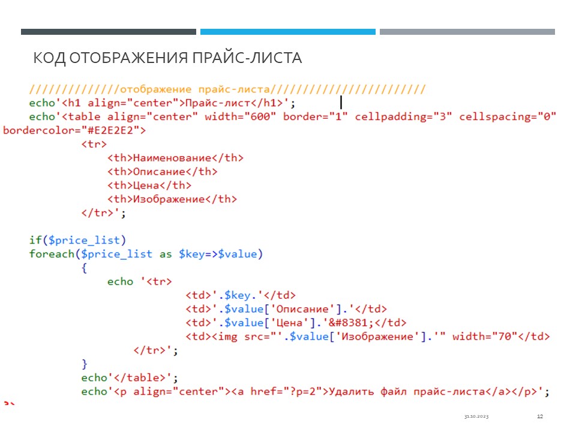Click the bordercolor="#E2E2E2" attribute text
Viewport: 576px width, 432px height.
click(x=74, y=130)
